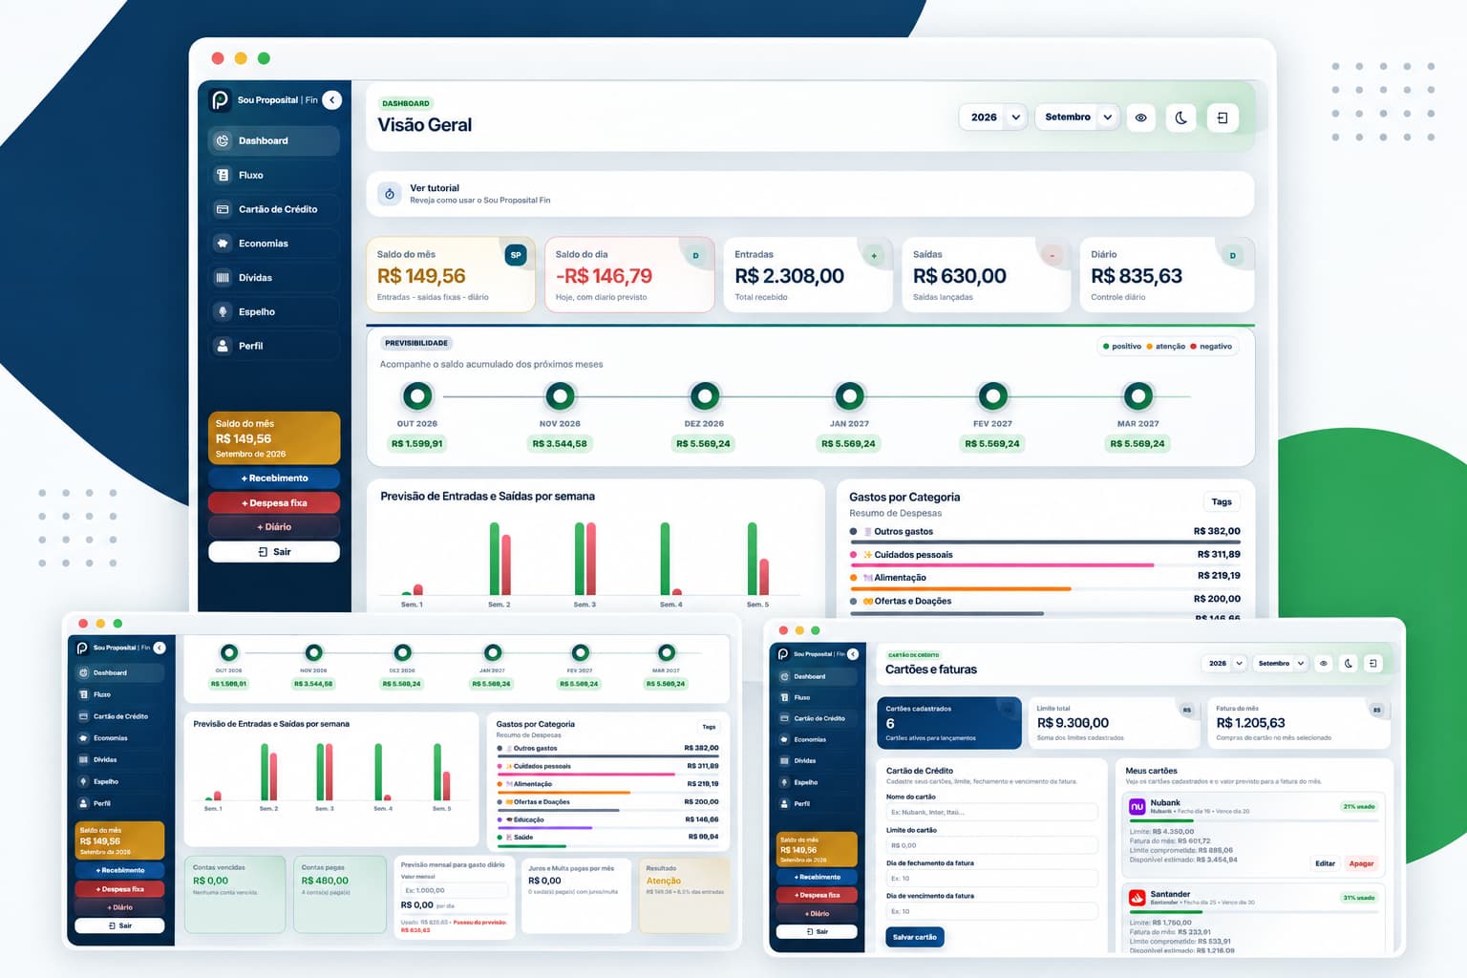Click the minus badge on Saídas card
This screenshot has width=1467, height=978.
pos(1052,255)
